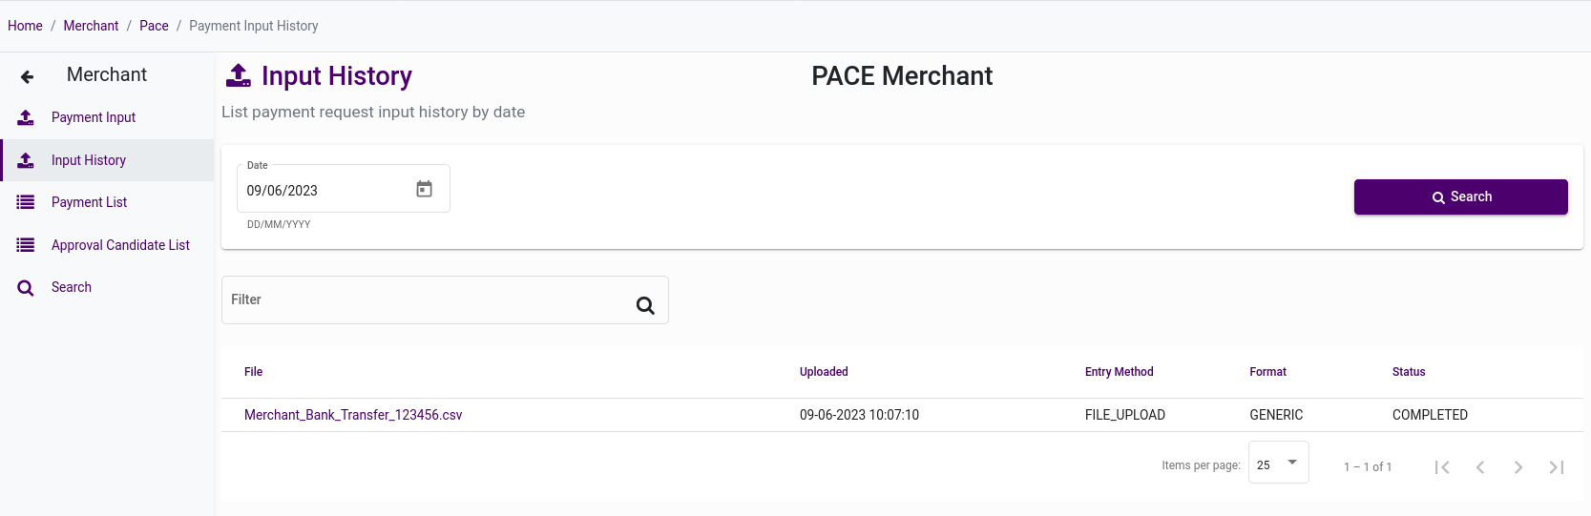This screenshot has height=516, width=1591.
Task: Click the Filter field magnifier icon
Action: 645,305
